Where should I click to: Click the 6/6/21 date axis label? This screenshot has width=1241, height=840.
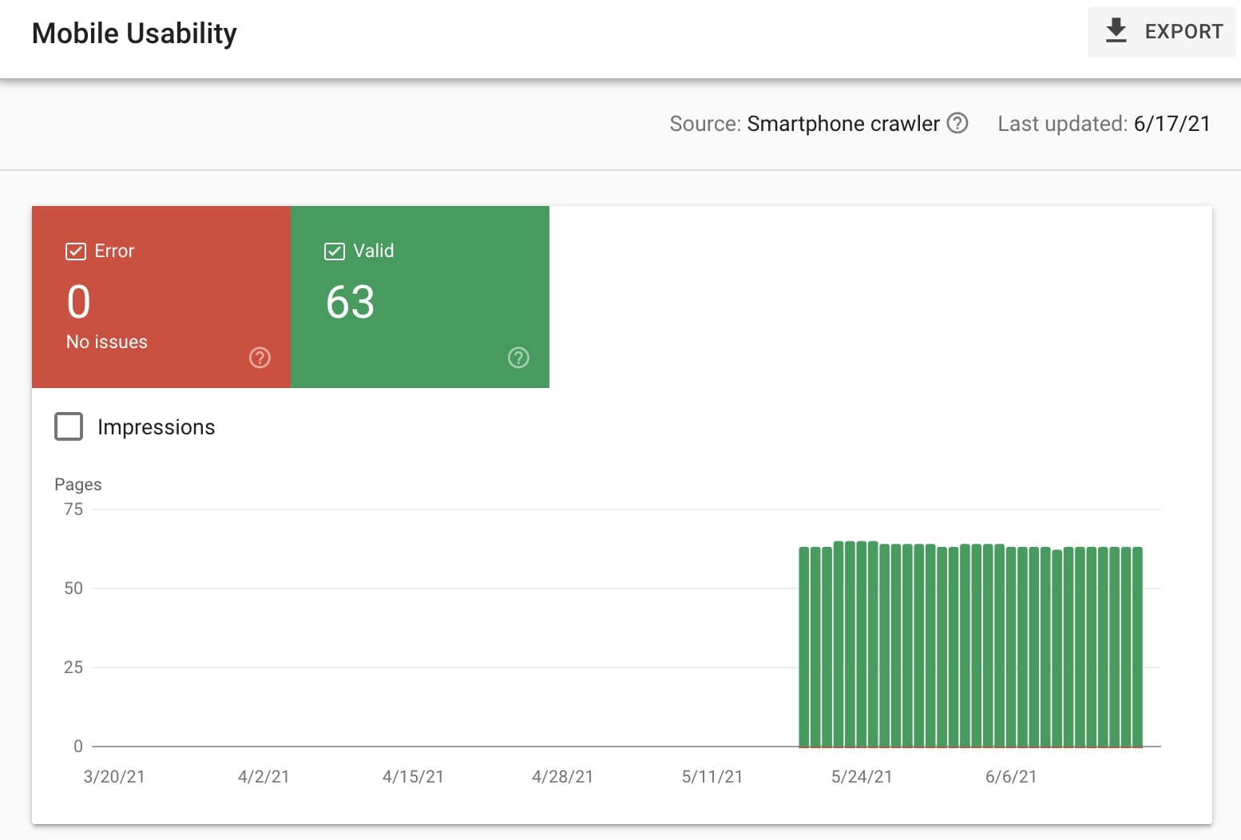[1010, 777]
